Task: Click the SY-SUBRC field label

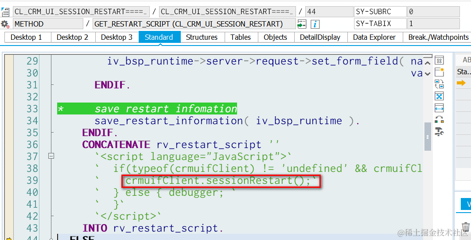Action: pyautogui.click(x=380, y=11)
